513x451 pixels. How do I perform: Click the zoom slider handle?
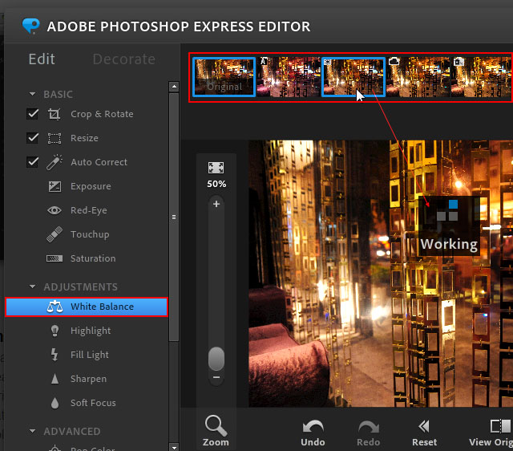coord(216,359)
